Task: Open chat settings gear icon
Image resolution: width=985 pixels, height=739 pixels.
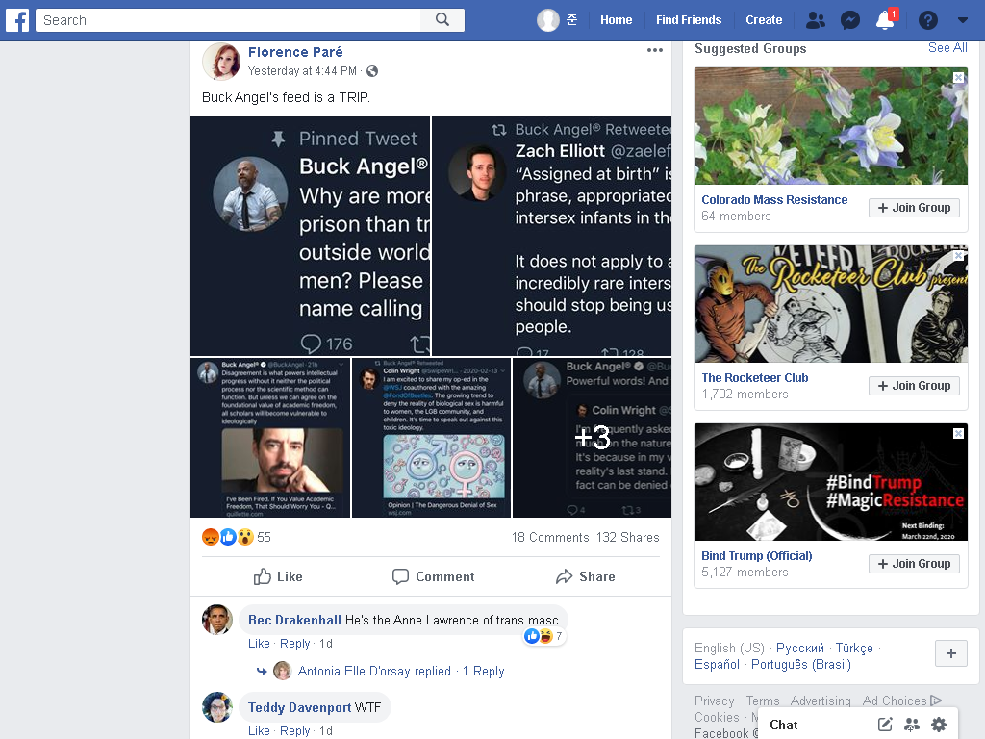Action: pyautogui.click(x=939, y=725)
